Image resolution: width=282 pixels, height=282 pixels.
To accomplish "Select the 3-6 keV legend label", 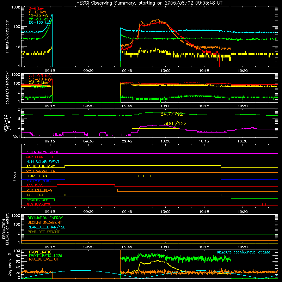I will [x=37, y=8].
